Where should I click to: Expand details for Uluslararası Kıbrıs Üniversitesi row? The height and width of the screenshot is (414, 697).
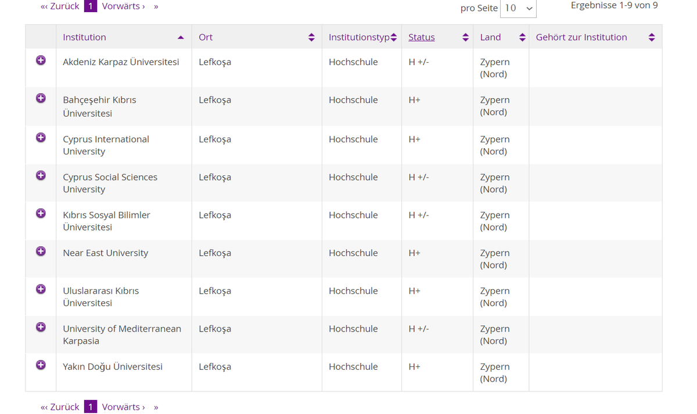(x=41, y=289)
